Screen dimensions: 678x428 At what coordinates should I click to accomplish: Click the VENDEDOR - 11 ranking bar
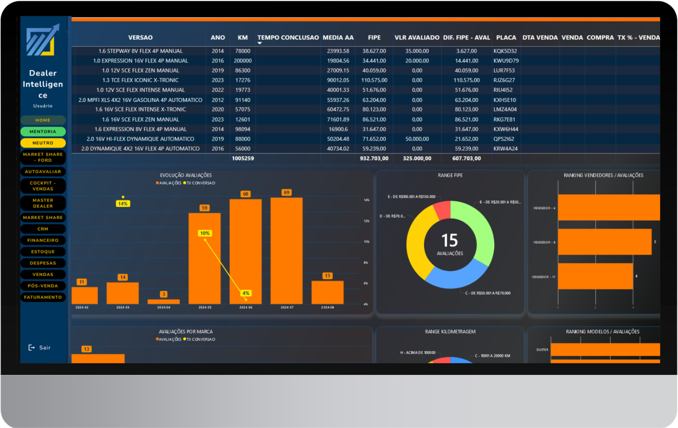(595, 276)
